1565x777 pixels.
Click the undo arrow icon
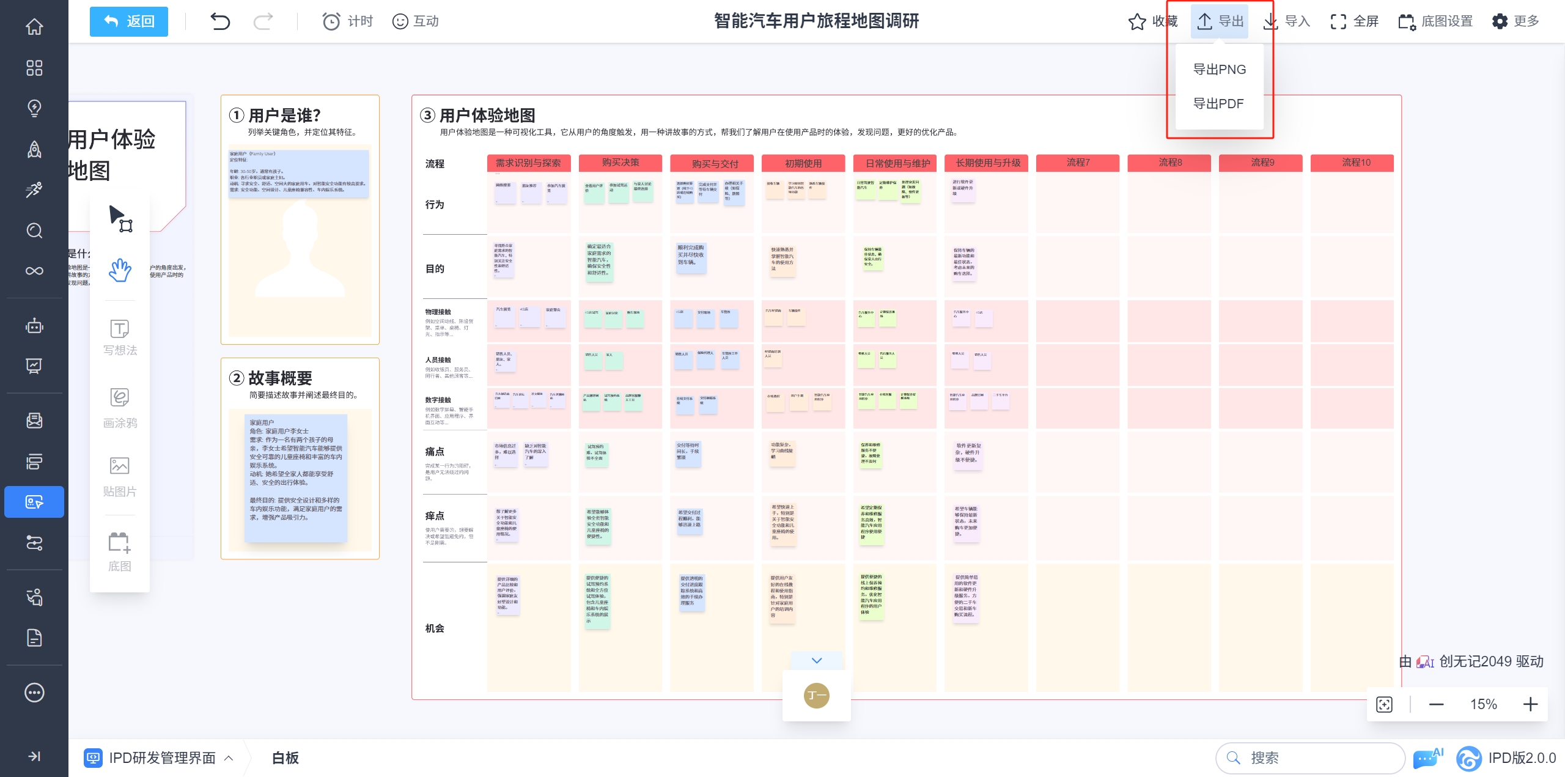click(220, 21)
